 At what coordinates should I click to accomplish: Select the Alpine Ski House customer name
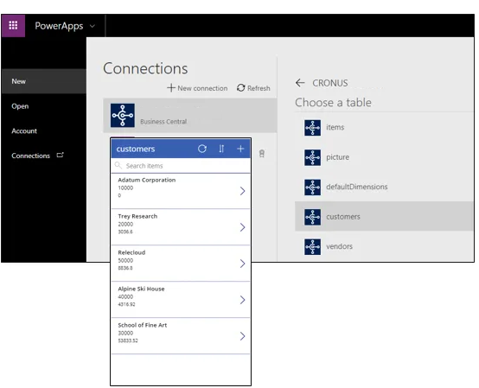point(141,289)
